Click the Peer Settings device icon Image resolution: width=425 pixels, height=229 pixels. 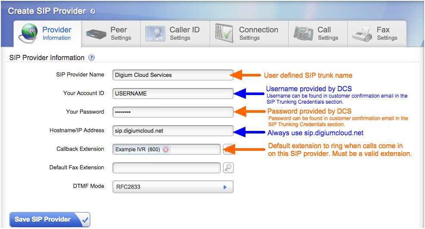96,34
